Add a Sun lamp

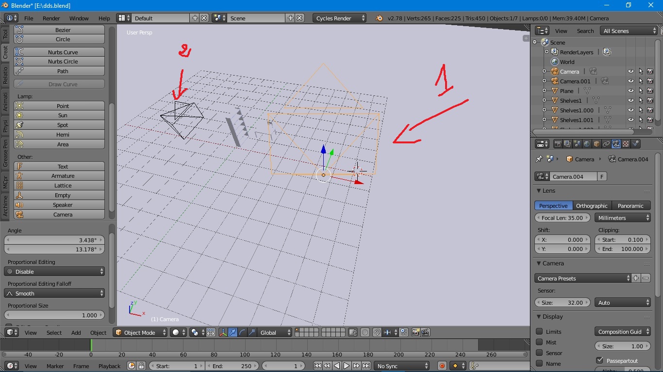click(59, 115)
